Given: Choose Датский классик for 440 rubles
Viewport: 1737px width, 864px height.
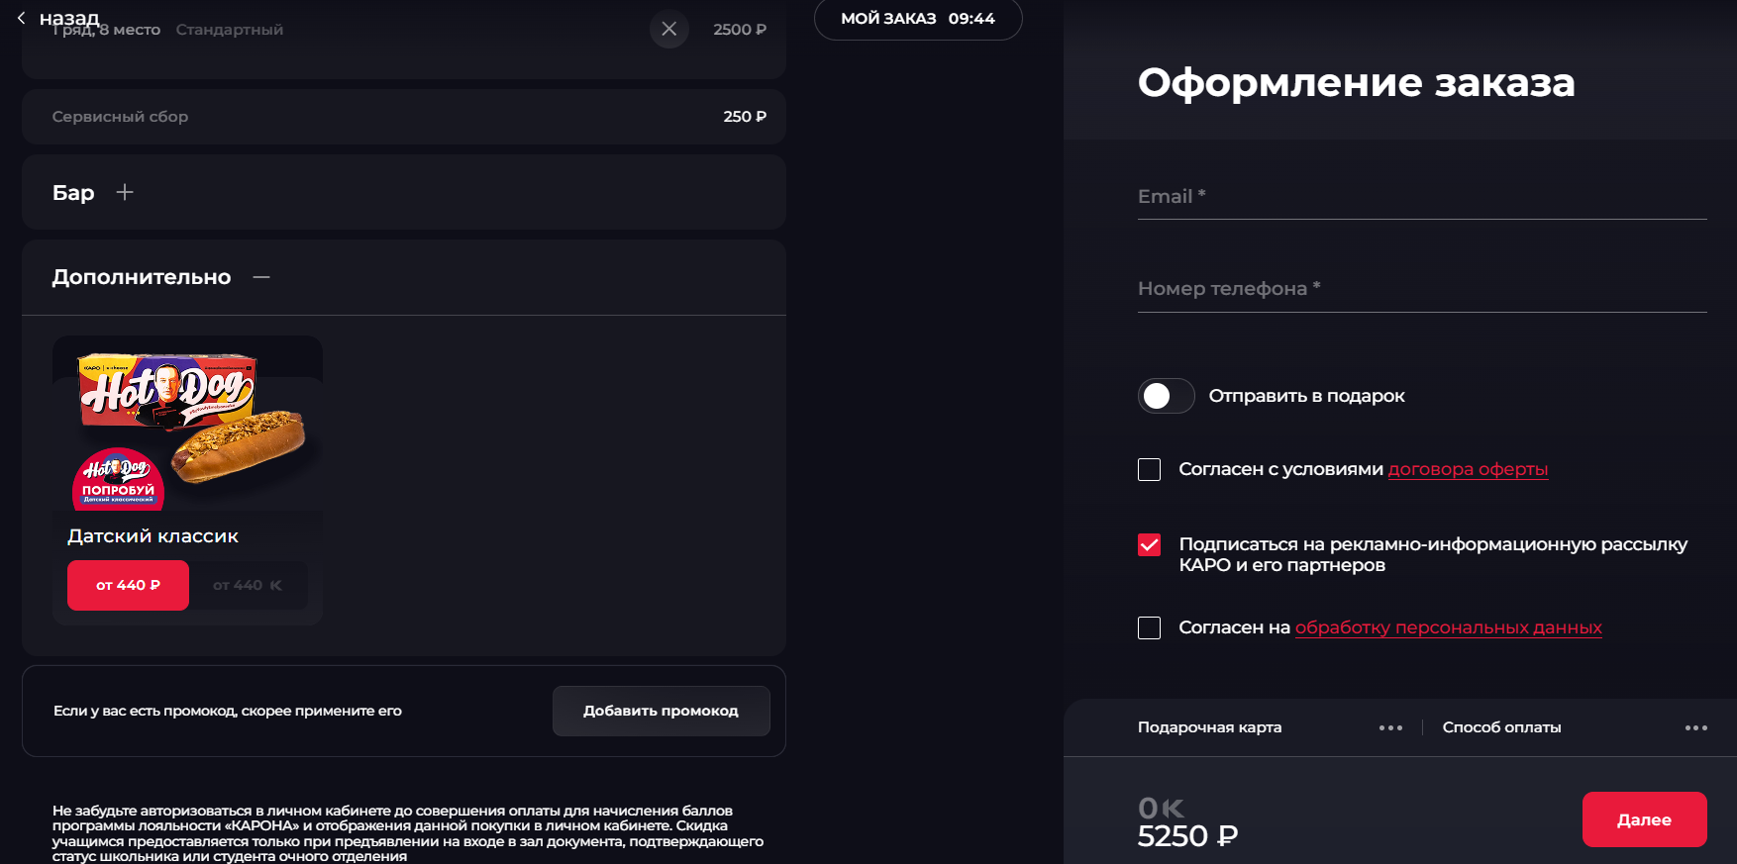Looking at the screenshot, I should click(x=128, y=585).
